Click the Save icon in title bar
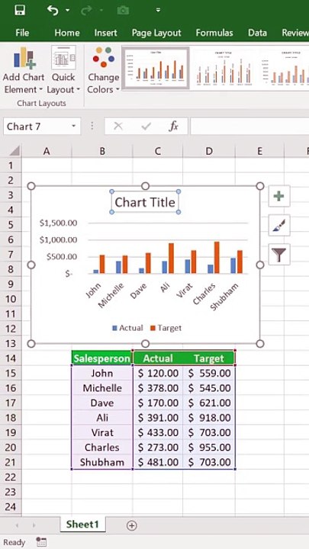Image resolution: width=309 pixels, height=549 pixels. click(x=20, y=10)
